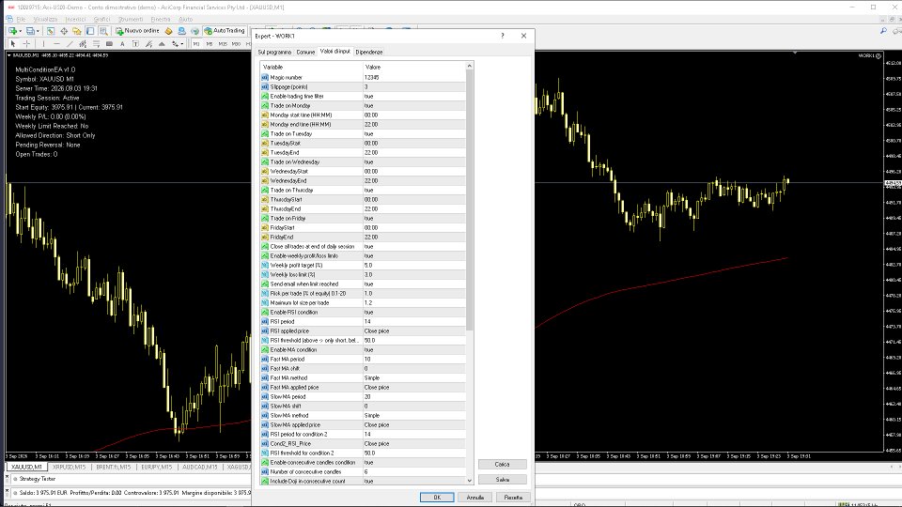Switch chart to M1 timeframe
The image size is (902, 507).
[196, 44]
